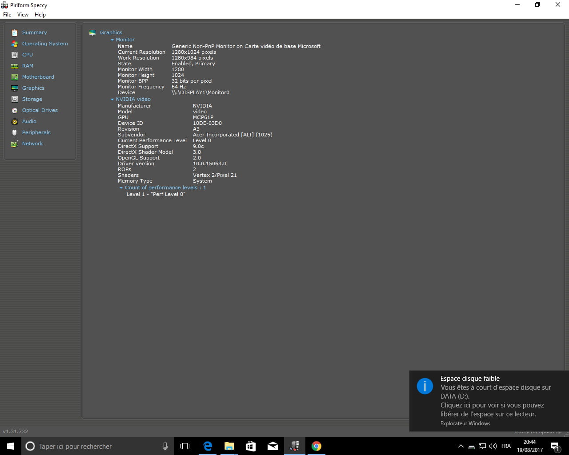Click the FRA language indicator

506,446
